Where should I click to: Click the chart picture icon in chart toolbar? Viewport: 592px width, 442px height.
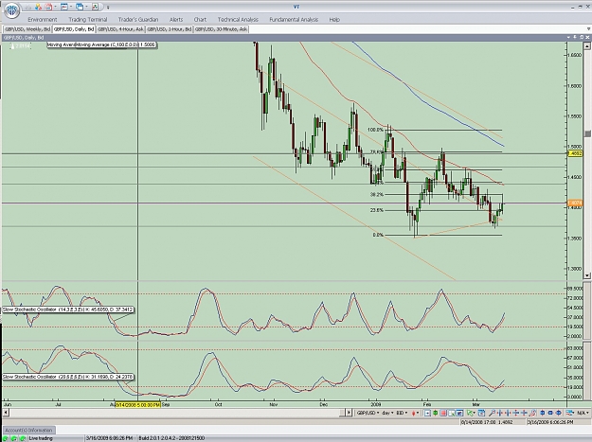click(459, 414)
